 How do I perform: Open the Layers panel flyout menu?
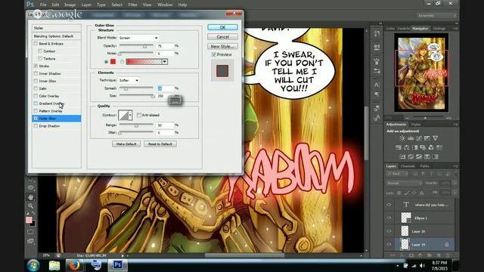455,166
